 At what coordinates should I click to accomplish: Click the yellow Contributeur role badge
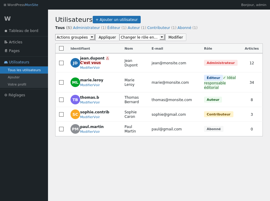click(x=218, y=114)
